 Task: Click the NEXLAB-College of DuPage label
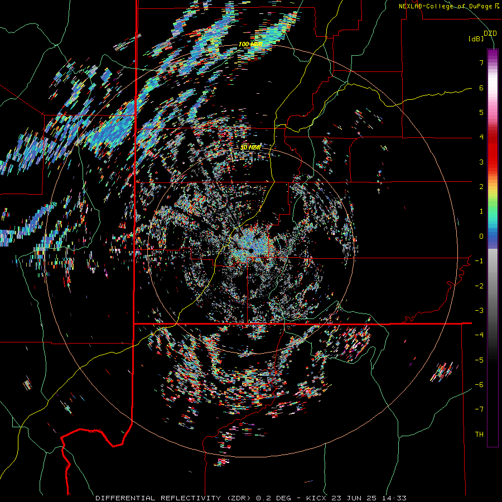448,6
